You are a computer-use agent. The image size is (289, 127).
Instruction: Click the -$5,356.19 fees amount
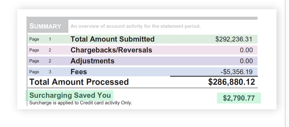pos(237,72)
